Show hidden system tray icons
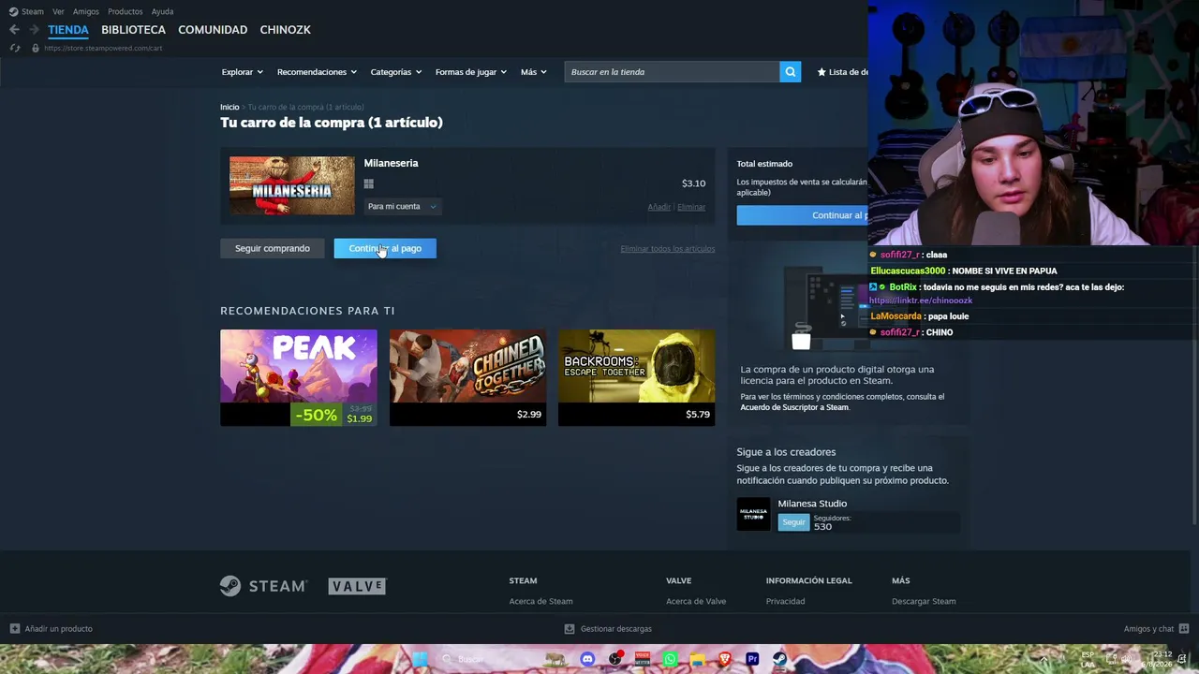This screenshot has width=1199, height=674. click(x=1044, y=659)
